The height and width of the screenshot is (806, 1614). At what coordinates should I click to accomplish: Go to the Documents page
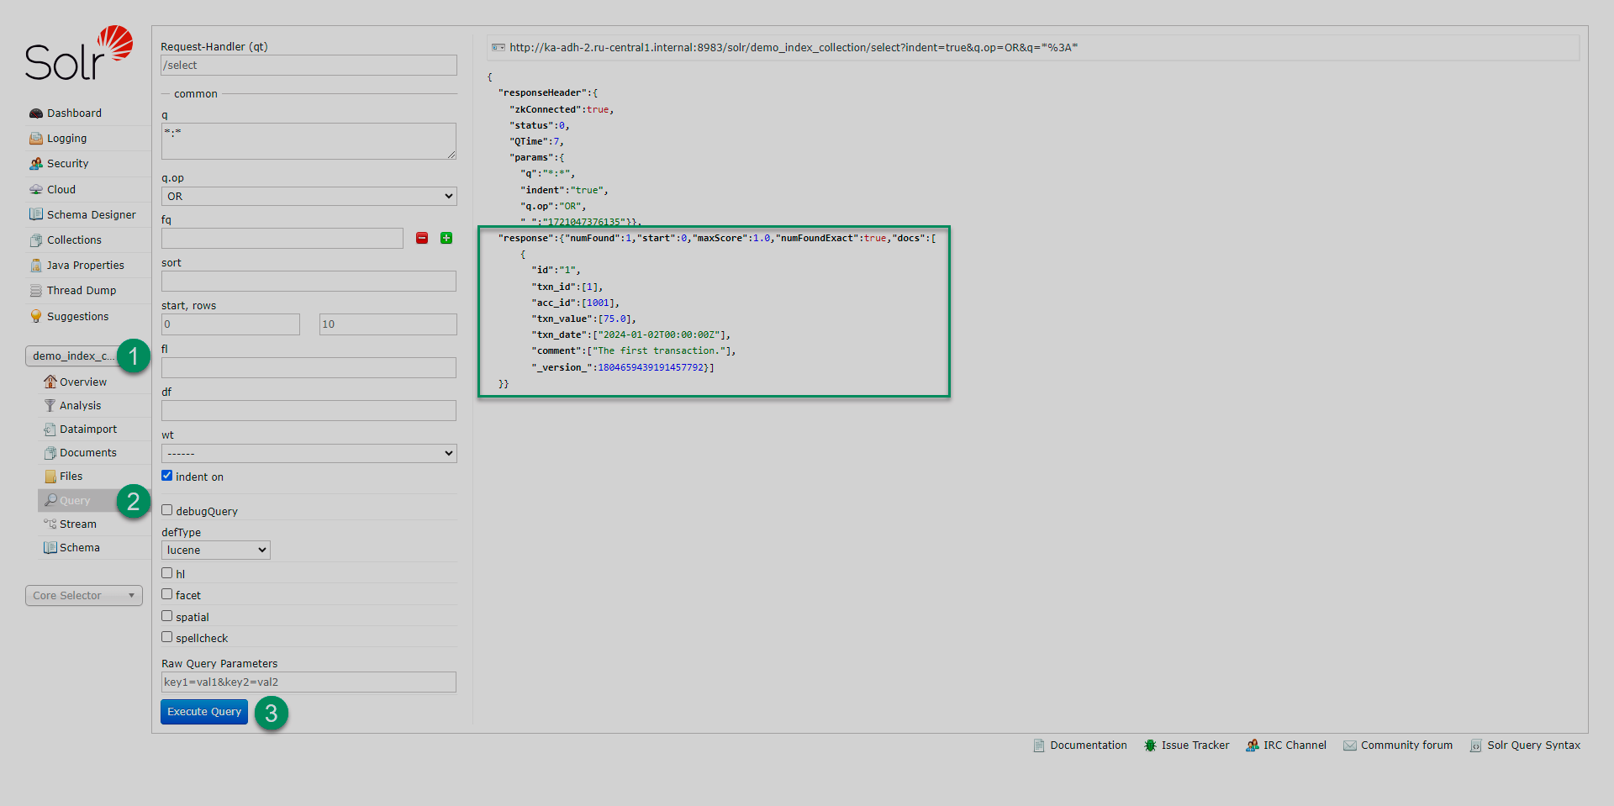(88, 453)
